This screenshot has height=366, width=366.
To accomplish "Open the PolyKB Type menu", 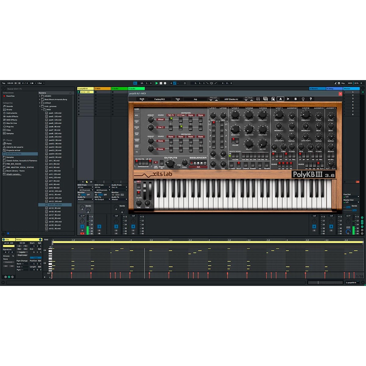I will coord(178,99).
